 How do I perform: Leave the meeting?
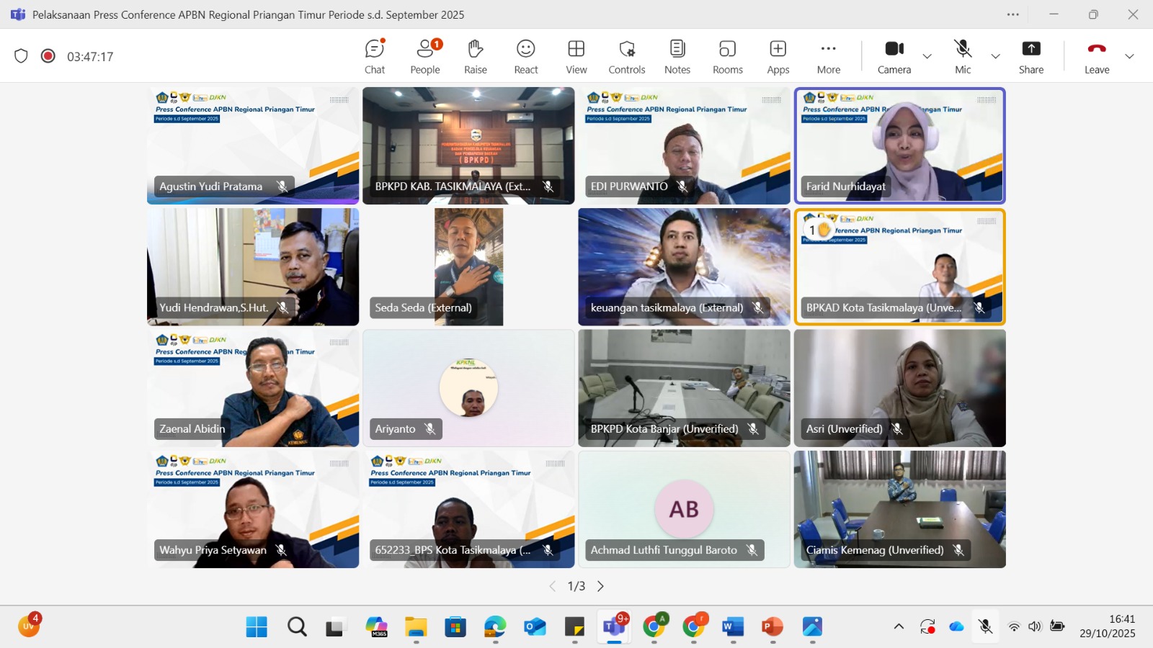click(1097, 56)
